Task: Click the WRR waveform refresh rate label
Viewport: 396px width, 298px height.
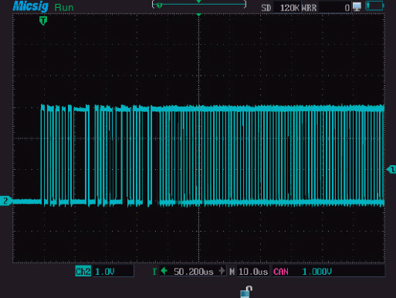Action: (x=309, y=8)
